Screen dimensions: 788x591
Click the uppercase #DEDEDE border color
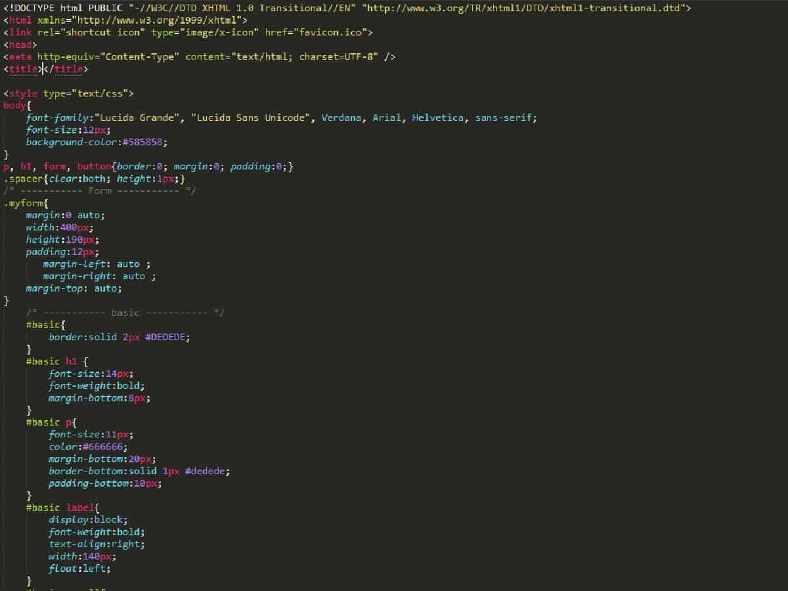(x=167, y=337)
